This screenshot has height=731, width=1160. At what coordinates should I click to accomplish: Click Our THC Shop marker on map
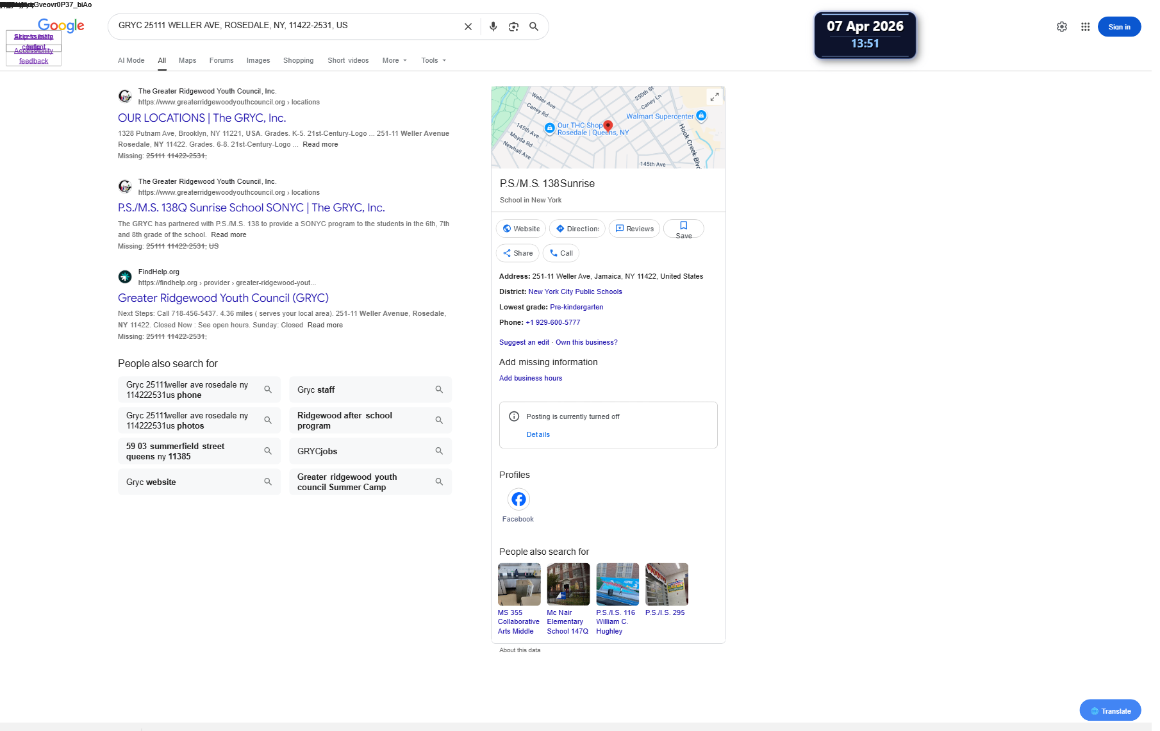(549, 128)
